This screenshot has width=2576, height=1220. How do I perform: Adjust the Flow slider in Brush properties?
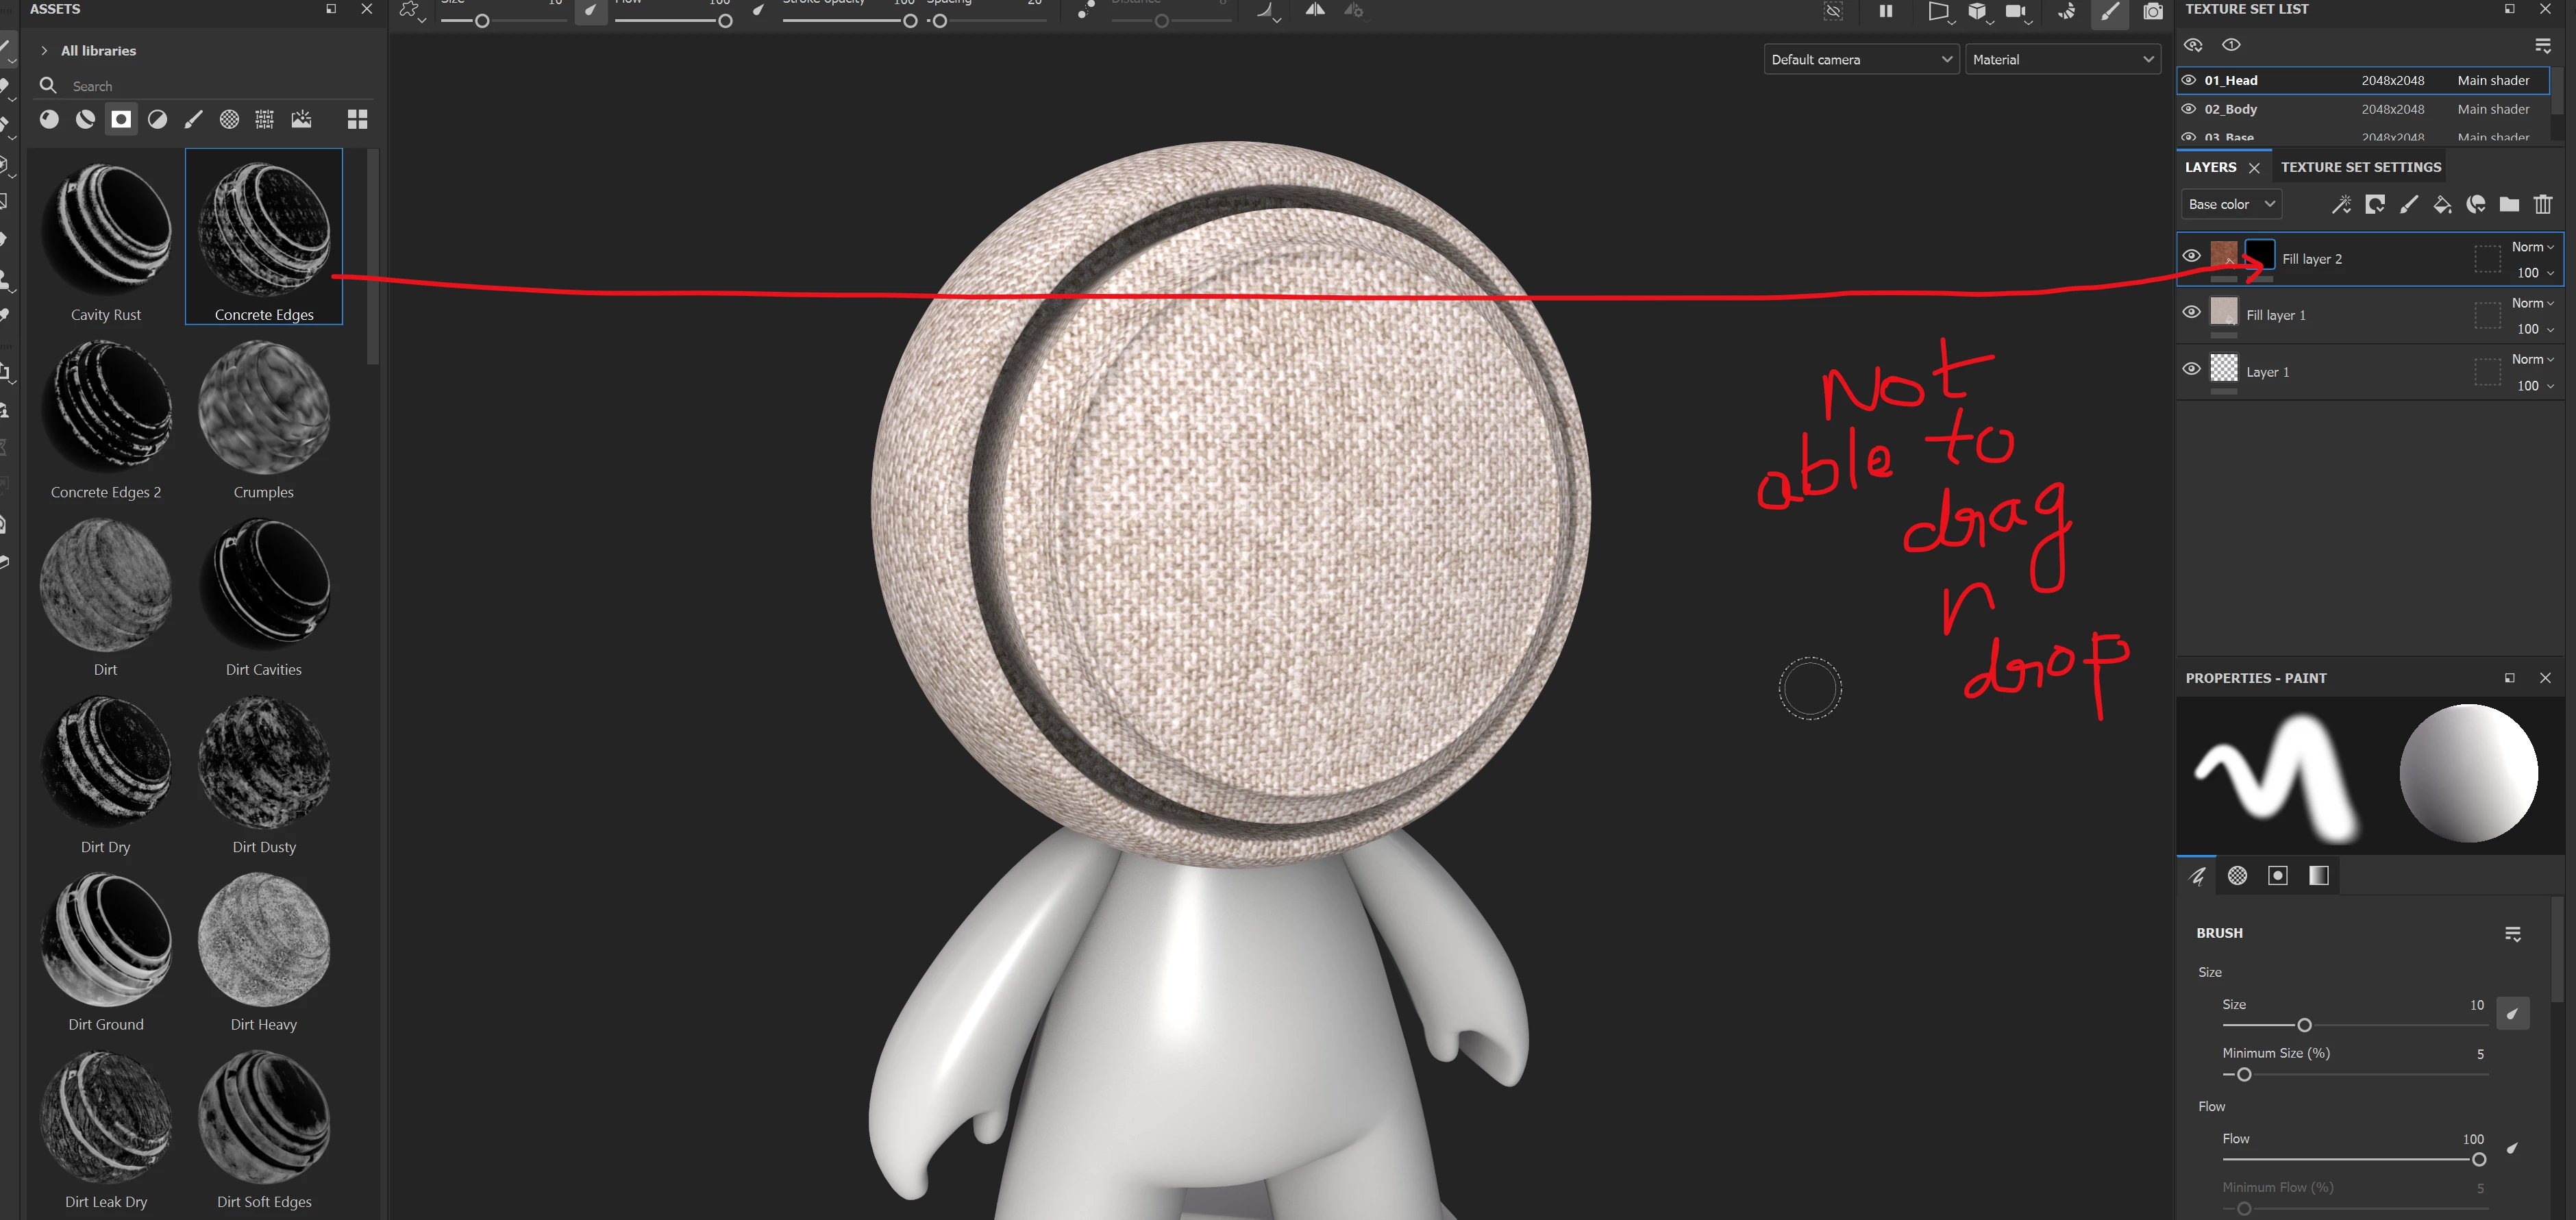(2478, 1160)
